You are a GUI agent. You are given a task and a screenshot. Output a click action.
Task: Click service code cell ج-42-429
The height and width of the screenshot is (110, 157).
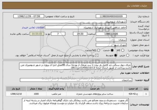coord(133,94)
